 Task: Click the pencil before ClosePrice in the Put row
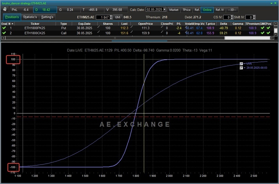[x=162, y=27]
